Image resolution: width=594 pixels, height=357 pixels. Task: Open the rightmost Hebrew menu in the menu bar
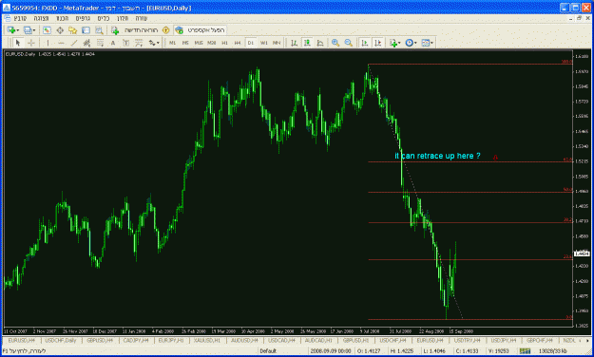[x=142, y=18]
